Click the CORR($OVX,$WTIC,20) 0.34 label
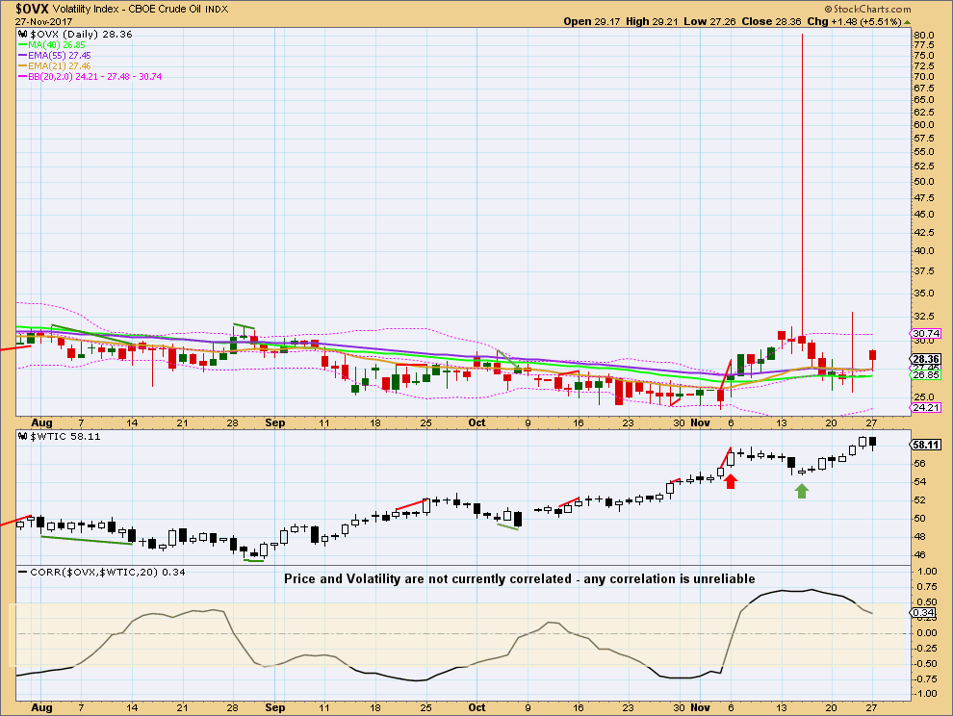This screenshot has width=953, height=716. tap(108, 572)
